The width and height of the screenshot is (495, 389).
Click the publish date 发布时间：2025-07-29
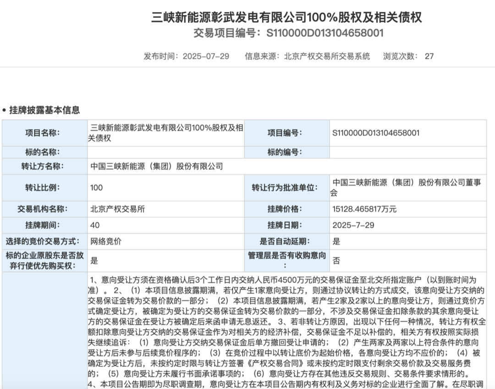coord(186,56)
